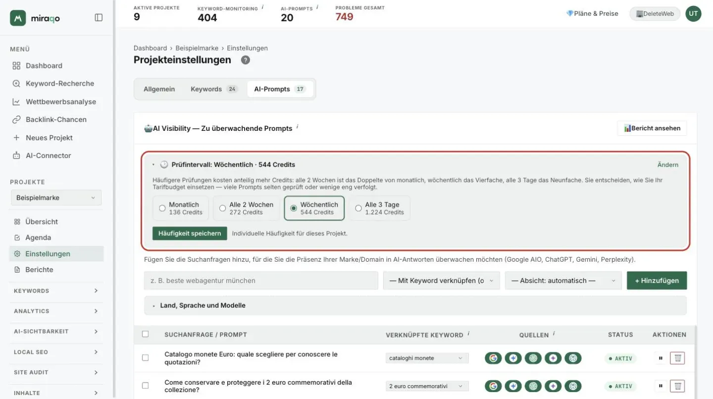Screen dimensions: 713x399
Task: Choose the Alle 3 Tage interval
Action: coord(379,208)
